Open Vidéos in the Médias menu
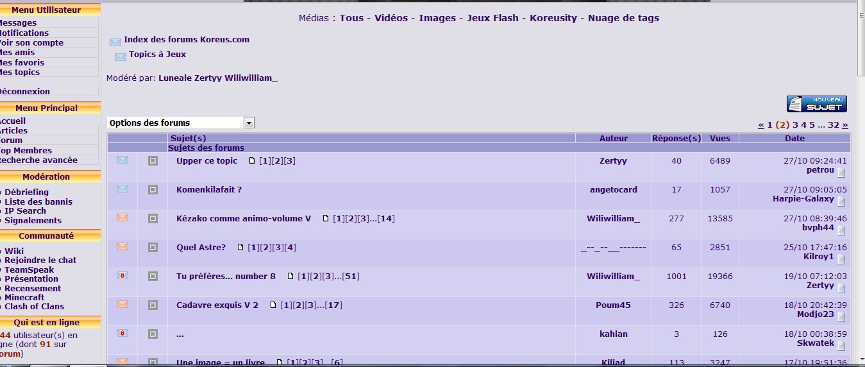This screenshot has height=367, width=865. pyautogui.click(x=391, y=18)
